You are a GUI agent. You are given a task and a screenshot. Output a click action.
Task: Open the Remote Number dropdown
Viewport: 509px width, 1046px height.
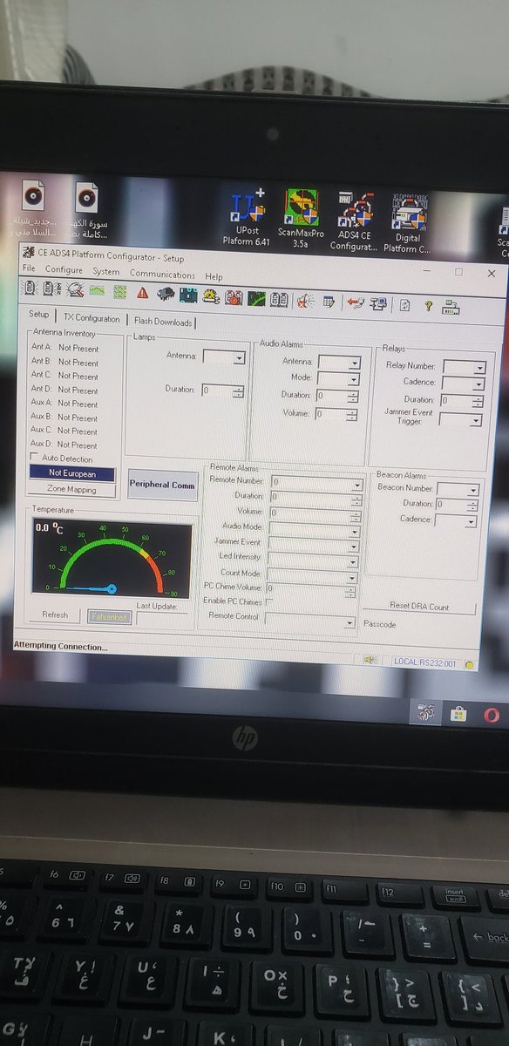click(316, 483)
